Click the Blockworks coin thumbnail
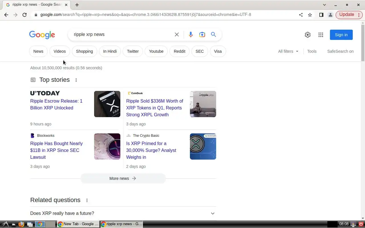 click(x=107, y=146)
